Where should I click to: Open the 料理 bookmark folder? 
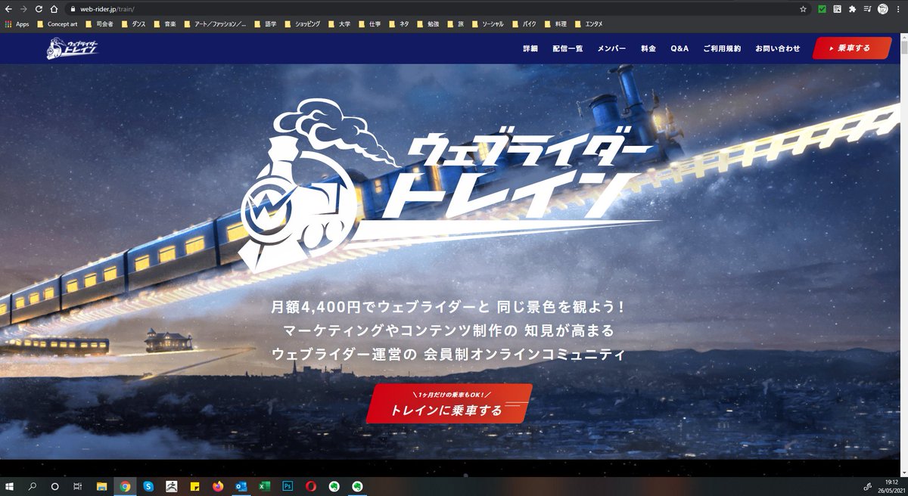point(555,24)
